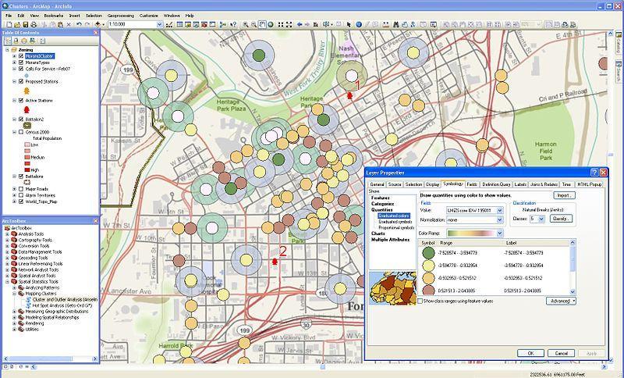Open the map scale dropdown arrow
This screenshot has height=378, width=624.
(160, 24)
